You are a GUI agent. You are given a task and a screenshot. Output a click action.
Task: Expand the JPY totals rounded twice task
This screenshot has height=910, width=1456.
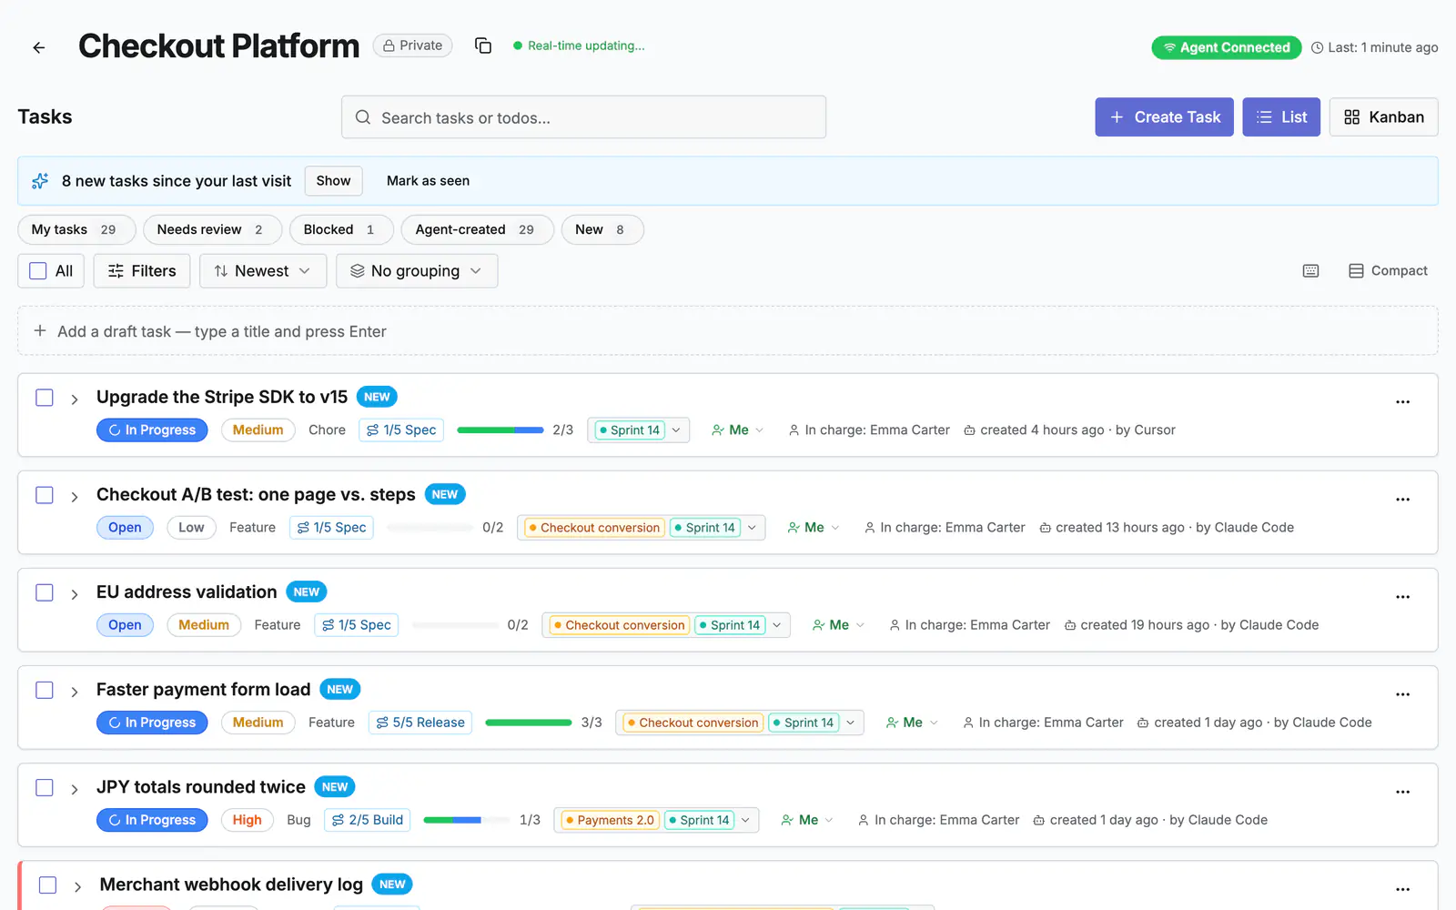click(75, 789)
